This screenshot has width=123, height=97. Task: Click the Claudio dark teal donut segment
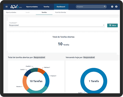[34, 70]
